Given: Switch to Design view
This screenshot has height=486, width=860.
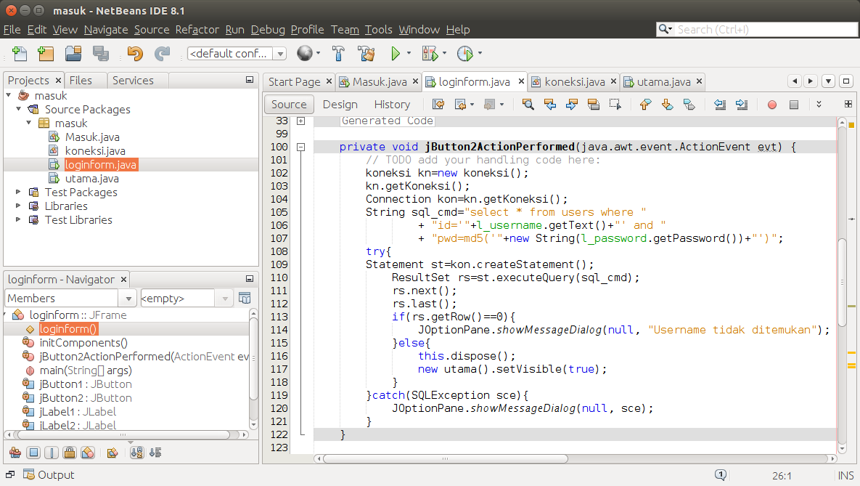Looking at the screenshot, I should (x=340, y=105).
